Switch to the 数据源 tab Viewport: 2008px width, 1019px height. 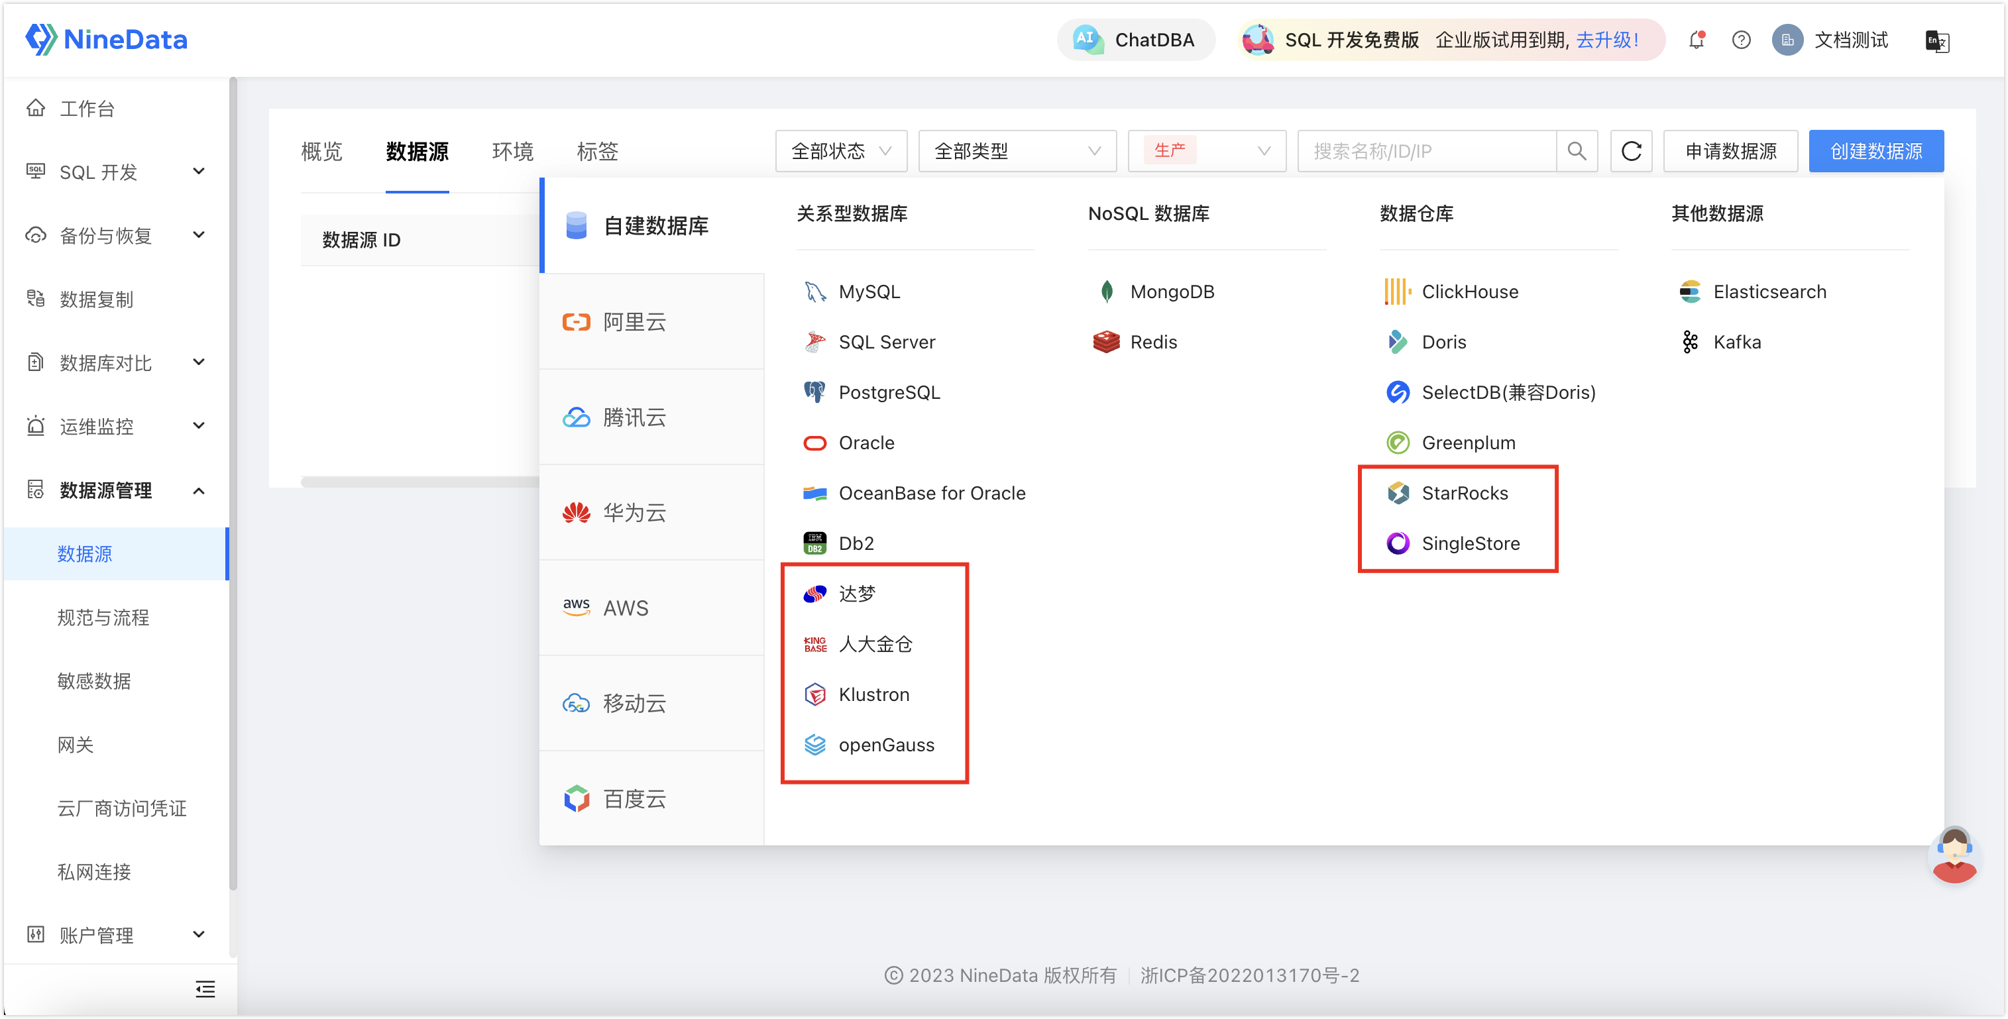click(x=417, y=151)
